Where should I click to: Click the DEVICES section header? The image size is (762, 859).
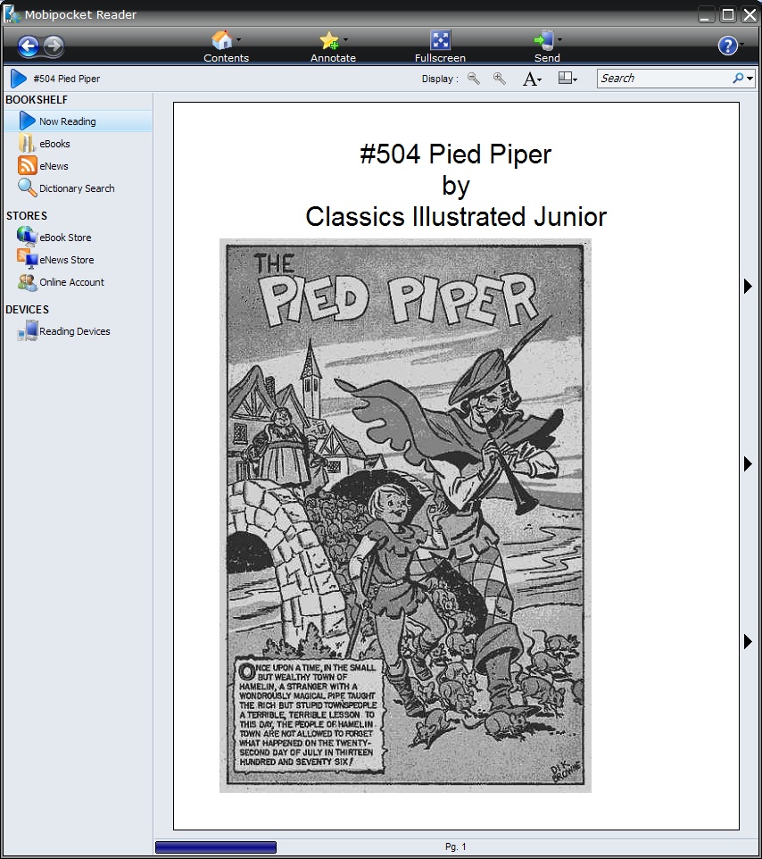pyautogui.click(x=28, y=310)
